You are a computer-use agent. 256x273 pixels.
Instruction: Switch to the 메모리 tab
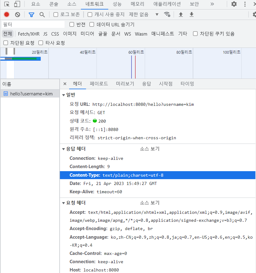(138, 4)
